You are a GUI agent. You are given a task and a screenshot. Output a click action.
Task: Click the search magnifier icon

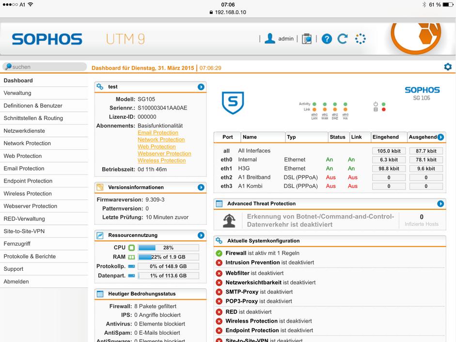click(x=8, y=66)
